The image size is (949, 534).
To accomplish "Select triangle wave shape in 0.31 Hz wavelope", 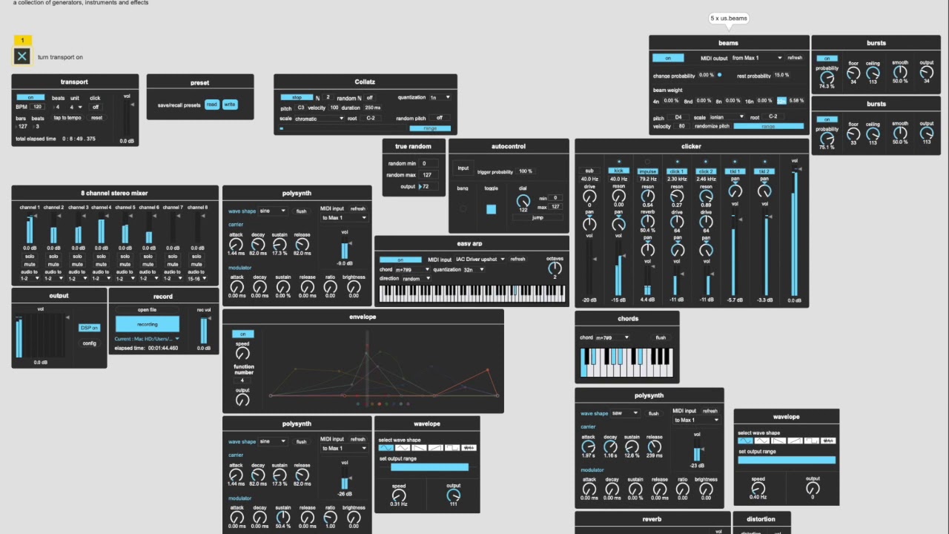I will pyautogui.click(x=403, y=448).
